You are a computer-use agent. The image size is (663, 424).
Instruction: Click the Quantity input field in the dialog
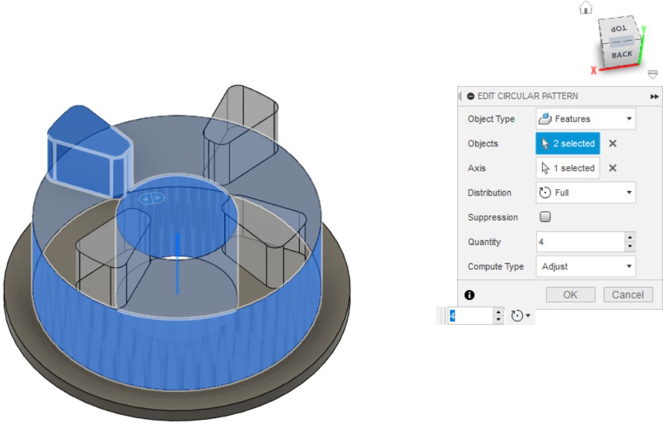click(x=579, y=242)
